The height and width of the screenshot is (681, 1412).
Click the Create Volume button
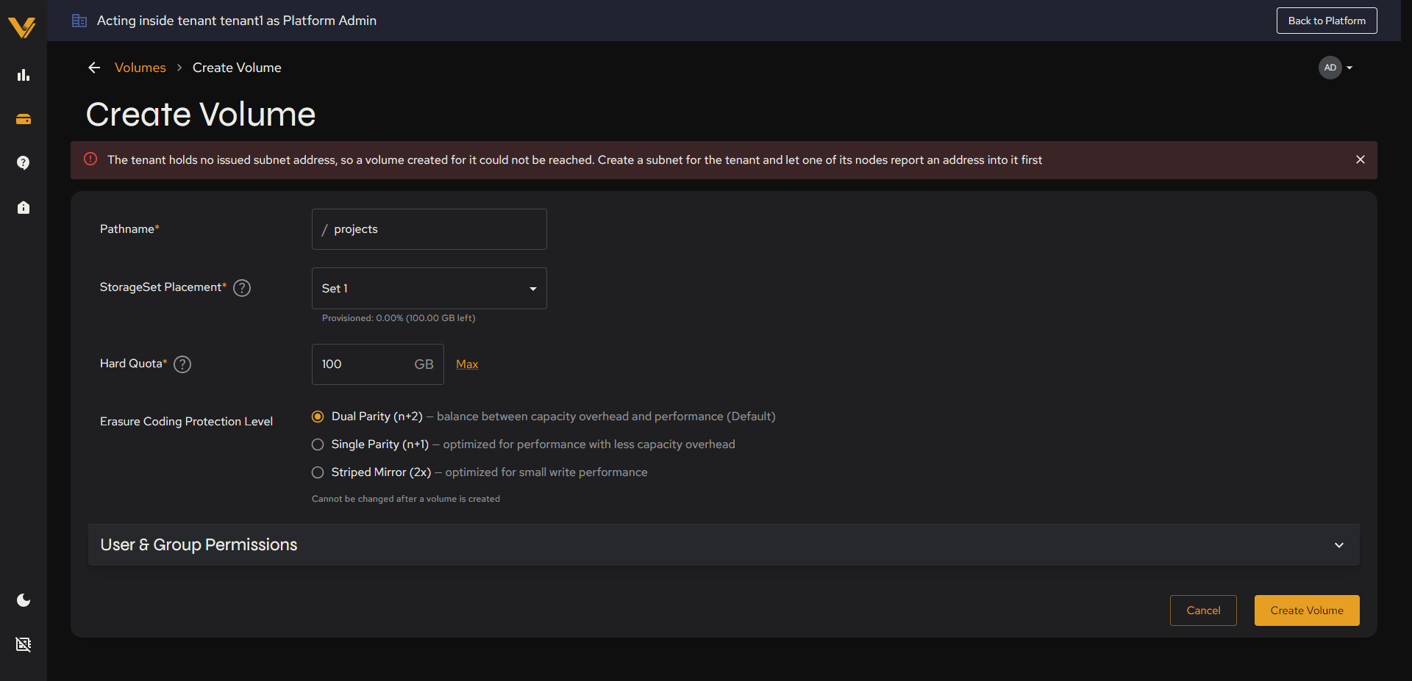click(1307, 610)
